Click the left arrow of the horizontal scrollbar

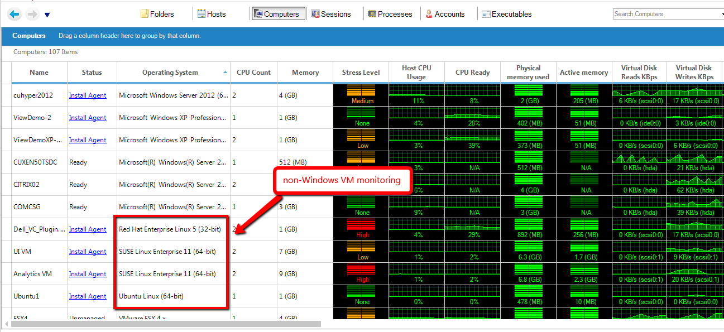pos(6,324)
